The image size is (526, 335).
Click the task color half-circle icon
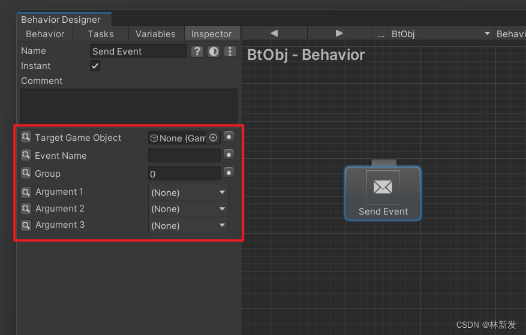214,52
